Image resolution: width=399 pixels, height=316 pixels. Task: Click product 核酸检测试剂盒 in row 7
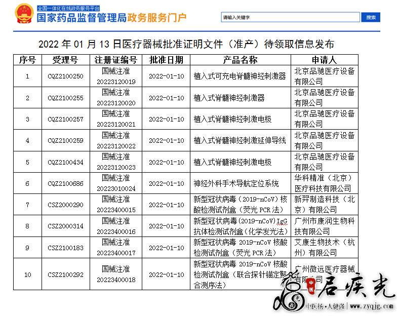click(241, 205)
